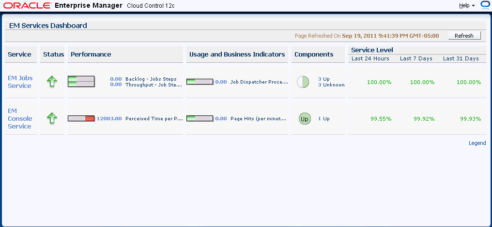Click the Job Dispatcher usage bar
Image resolution: width=492 pixels, height=227 pixels.
200,82
